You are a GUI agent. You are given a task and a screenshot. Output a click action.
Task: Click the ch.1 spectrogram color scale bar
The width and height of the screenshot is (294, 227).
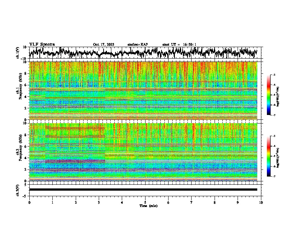click(x=269, y=95)
